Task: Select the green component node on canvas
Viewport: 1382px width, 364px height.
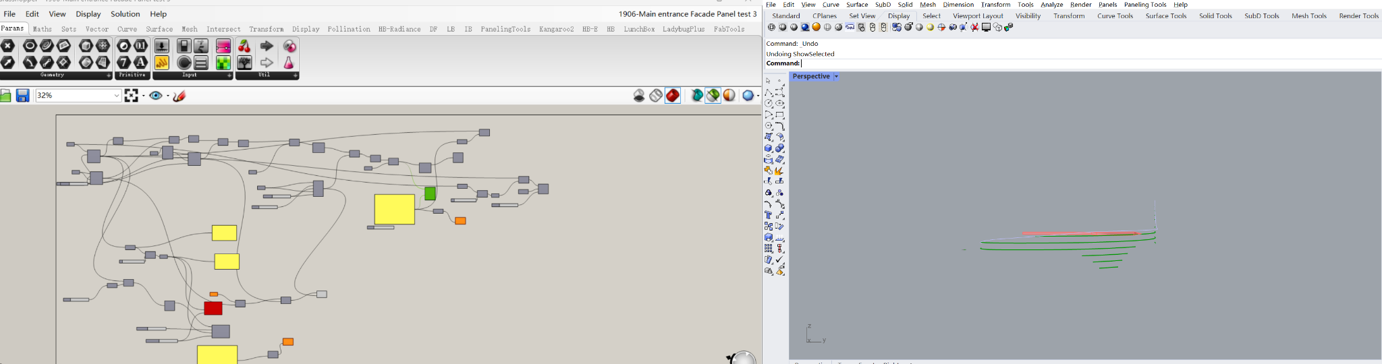Action: (x=430, y=194)
